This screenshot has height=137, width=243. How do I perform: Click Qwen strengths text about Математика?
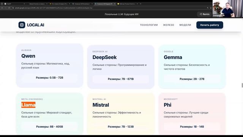pyautogui.click(x=46, y=65)
